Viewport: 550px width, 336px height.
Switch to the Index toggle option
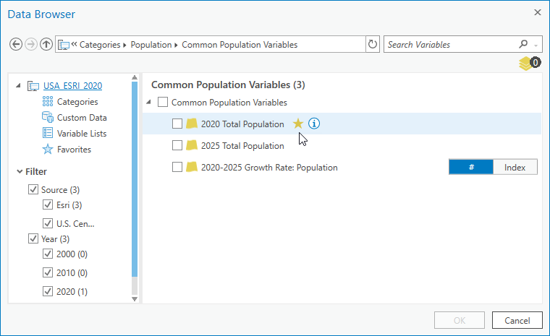(515, 167)
